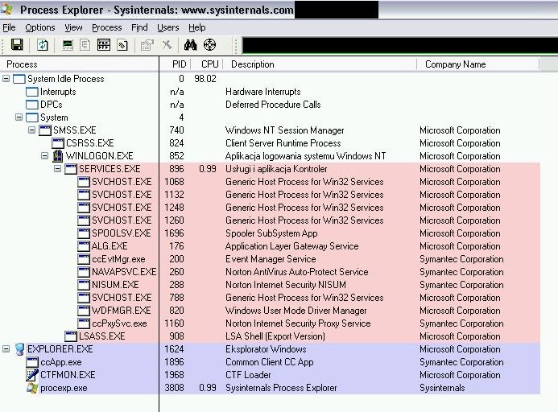Open the File menu
This screenshot has width=558, height=412.
pyautogui.click(x=9, y=27)
